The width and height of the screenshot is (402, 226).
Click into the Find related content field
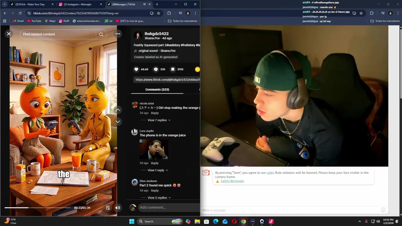click(x=58, y=34)
